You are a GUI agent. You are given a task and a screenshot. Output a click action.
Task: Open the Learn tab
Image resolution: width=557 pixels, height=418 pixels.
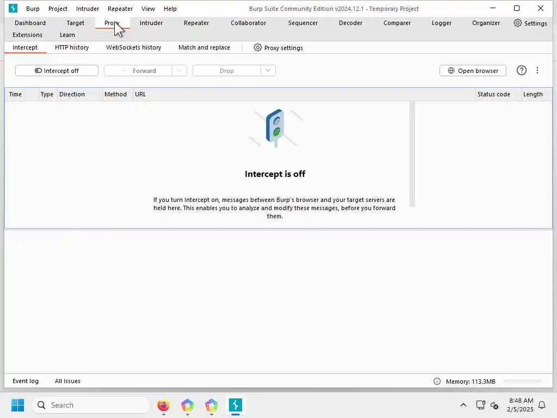(x=67, y=35)
